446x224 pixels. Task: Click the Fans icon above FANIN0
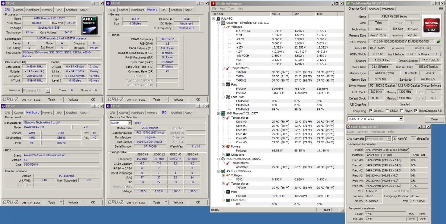tap(228, 85)
